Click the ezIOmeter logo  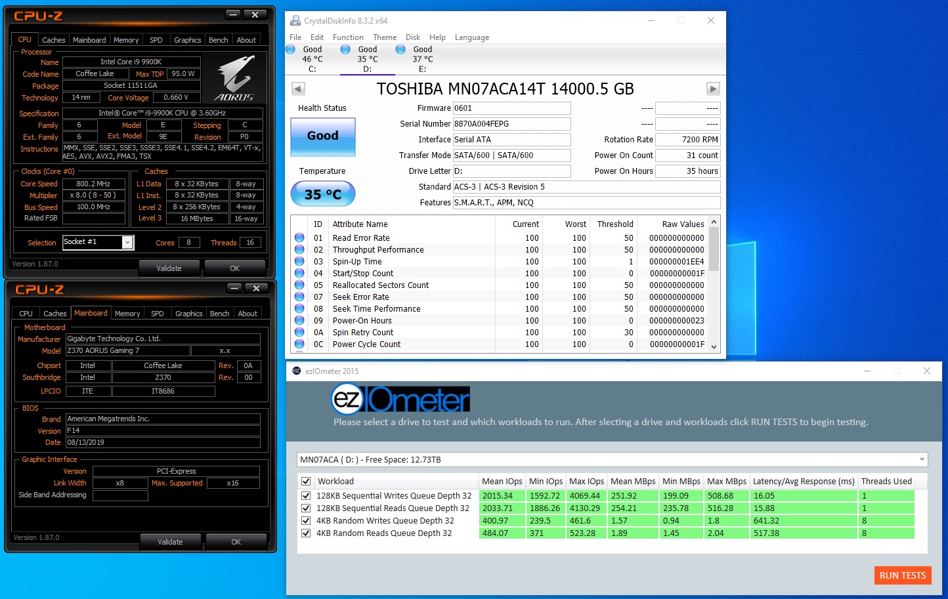pyautogui.click(x=400, y=398)
